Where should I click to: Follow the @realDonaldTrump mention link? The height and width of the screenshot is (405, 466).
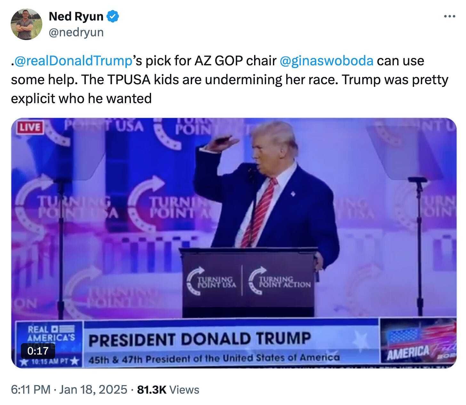pyautogui.click(x=73, y=61)
